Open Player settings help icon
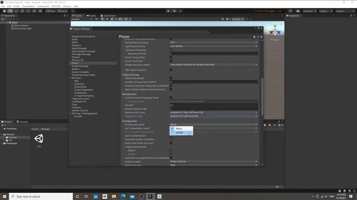Viewport: 357px width, 200px height. [254, 37]
